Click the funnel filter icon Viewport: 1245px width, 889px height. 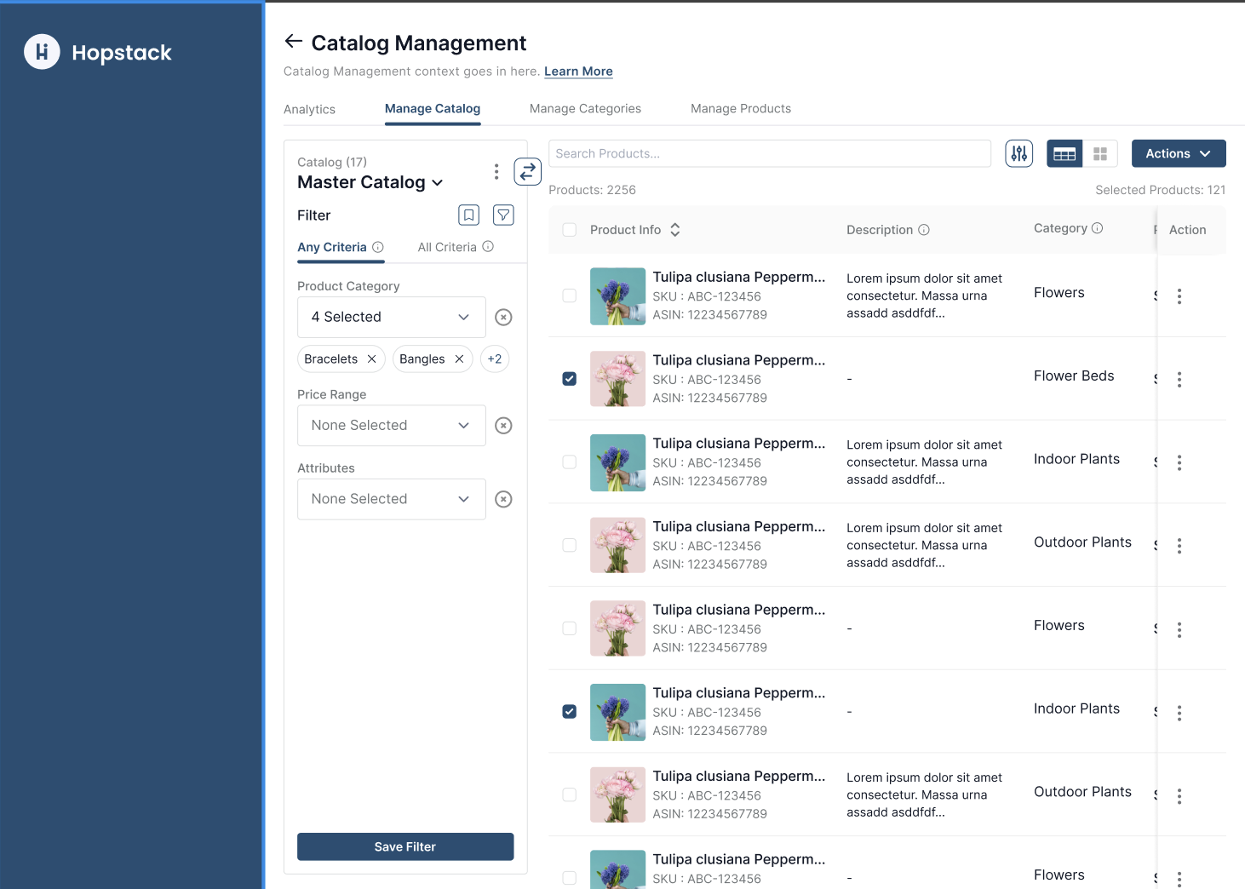[503, 215]
